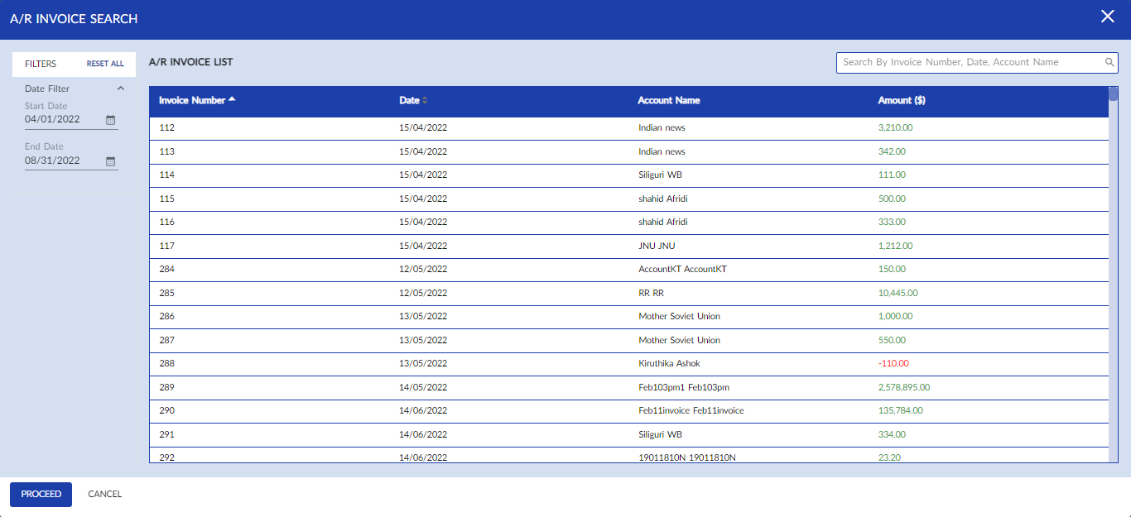
Task: Cancel the invoice search
Action: (104, 494)
